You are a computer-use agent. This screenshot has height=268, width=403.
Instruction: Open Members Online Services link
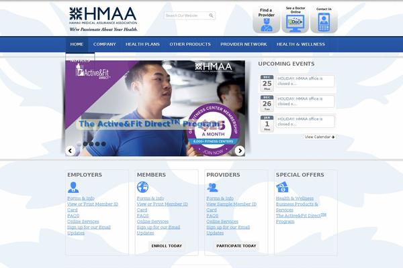pos(152,221)
